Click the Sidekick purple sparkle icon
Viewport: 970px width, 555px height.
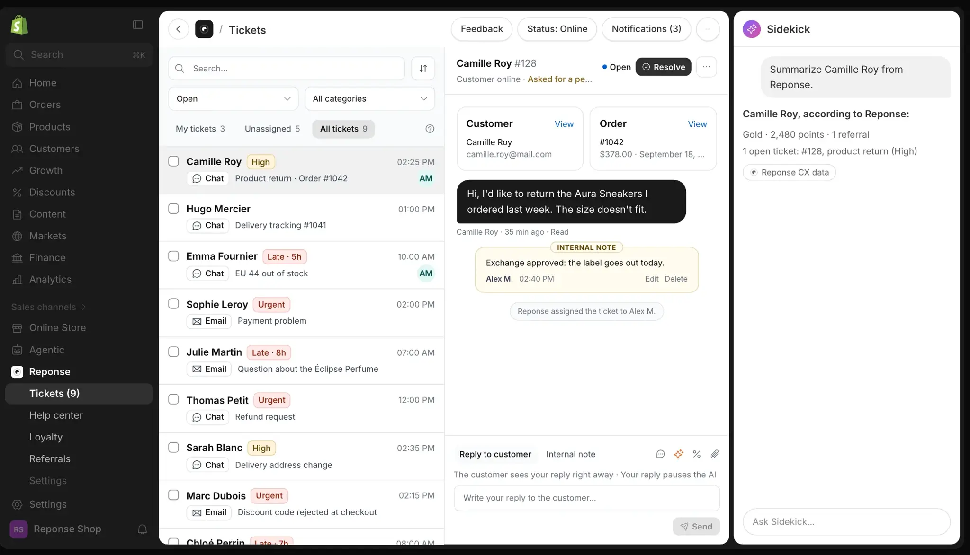pos(752,29)
